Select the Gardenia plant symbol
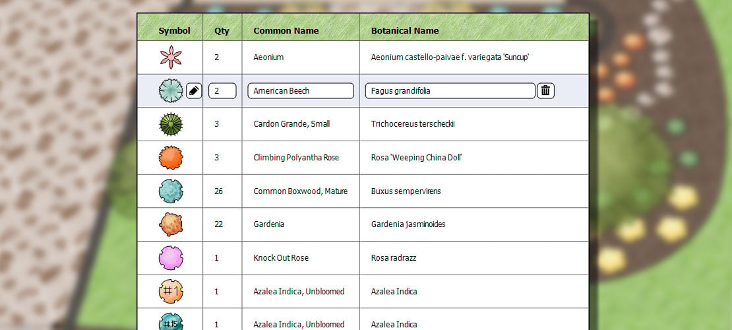Image resolution: width=732 pixels, height=330 pixels. 171,224
